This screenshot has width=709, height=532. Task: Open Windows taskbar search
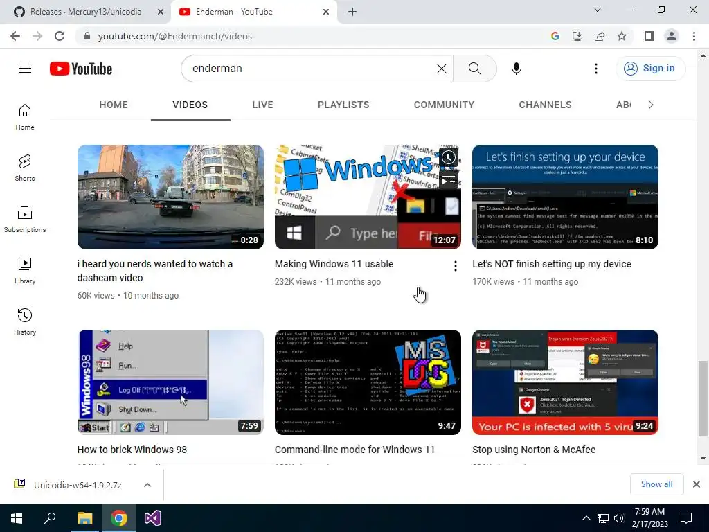point(50,518)
